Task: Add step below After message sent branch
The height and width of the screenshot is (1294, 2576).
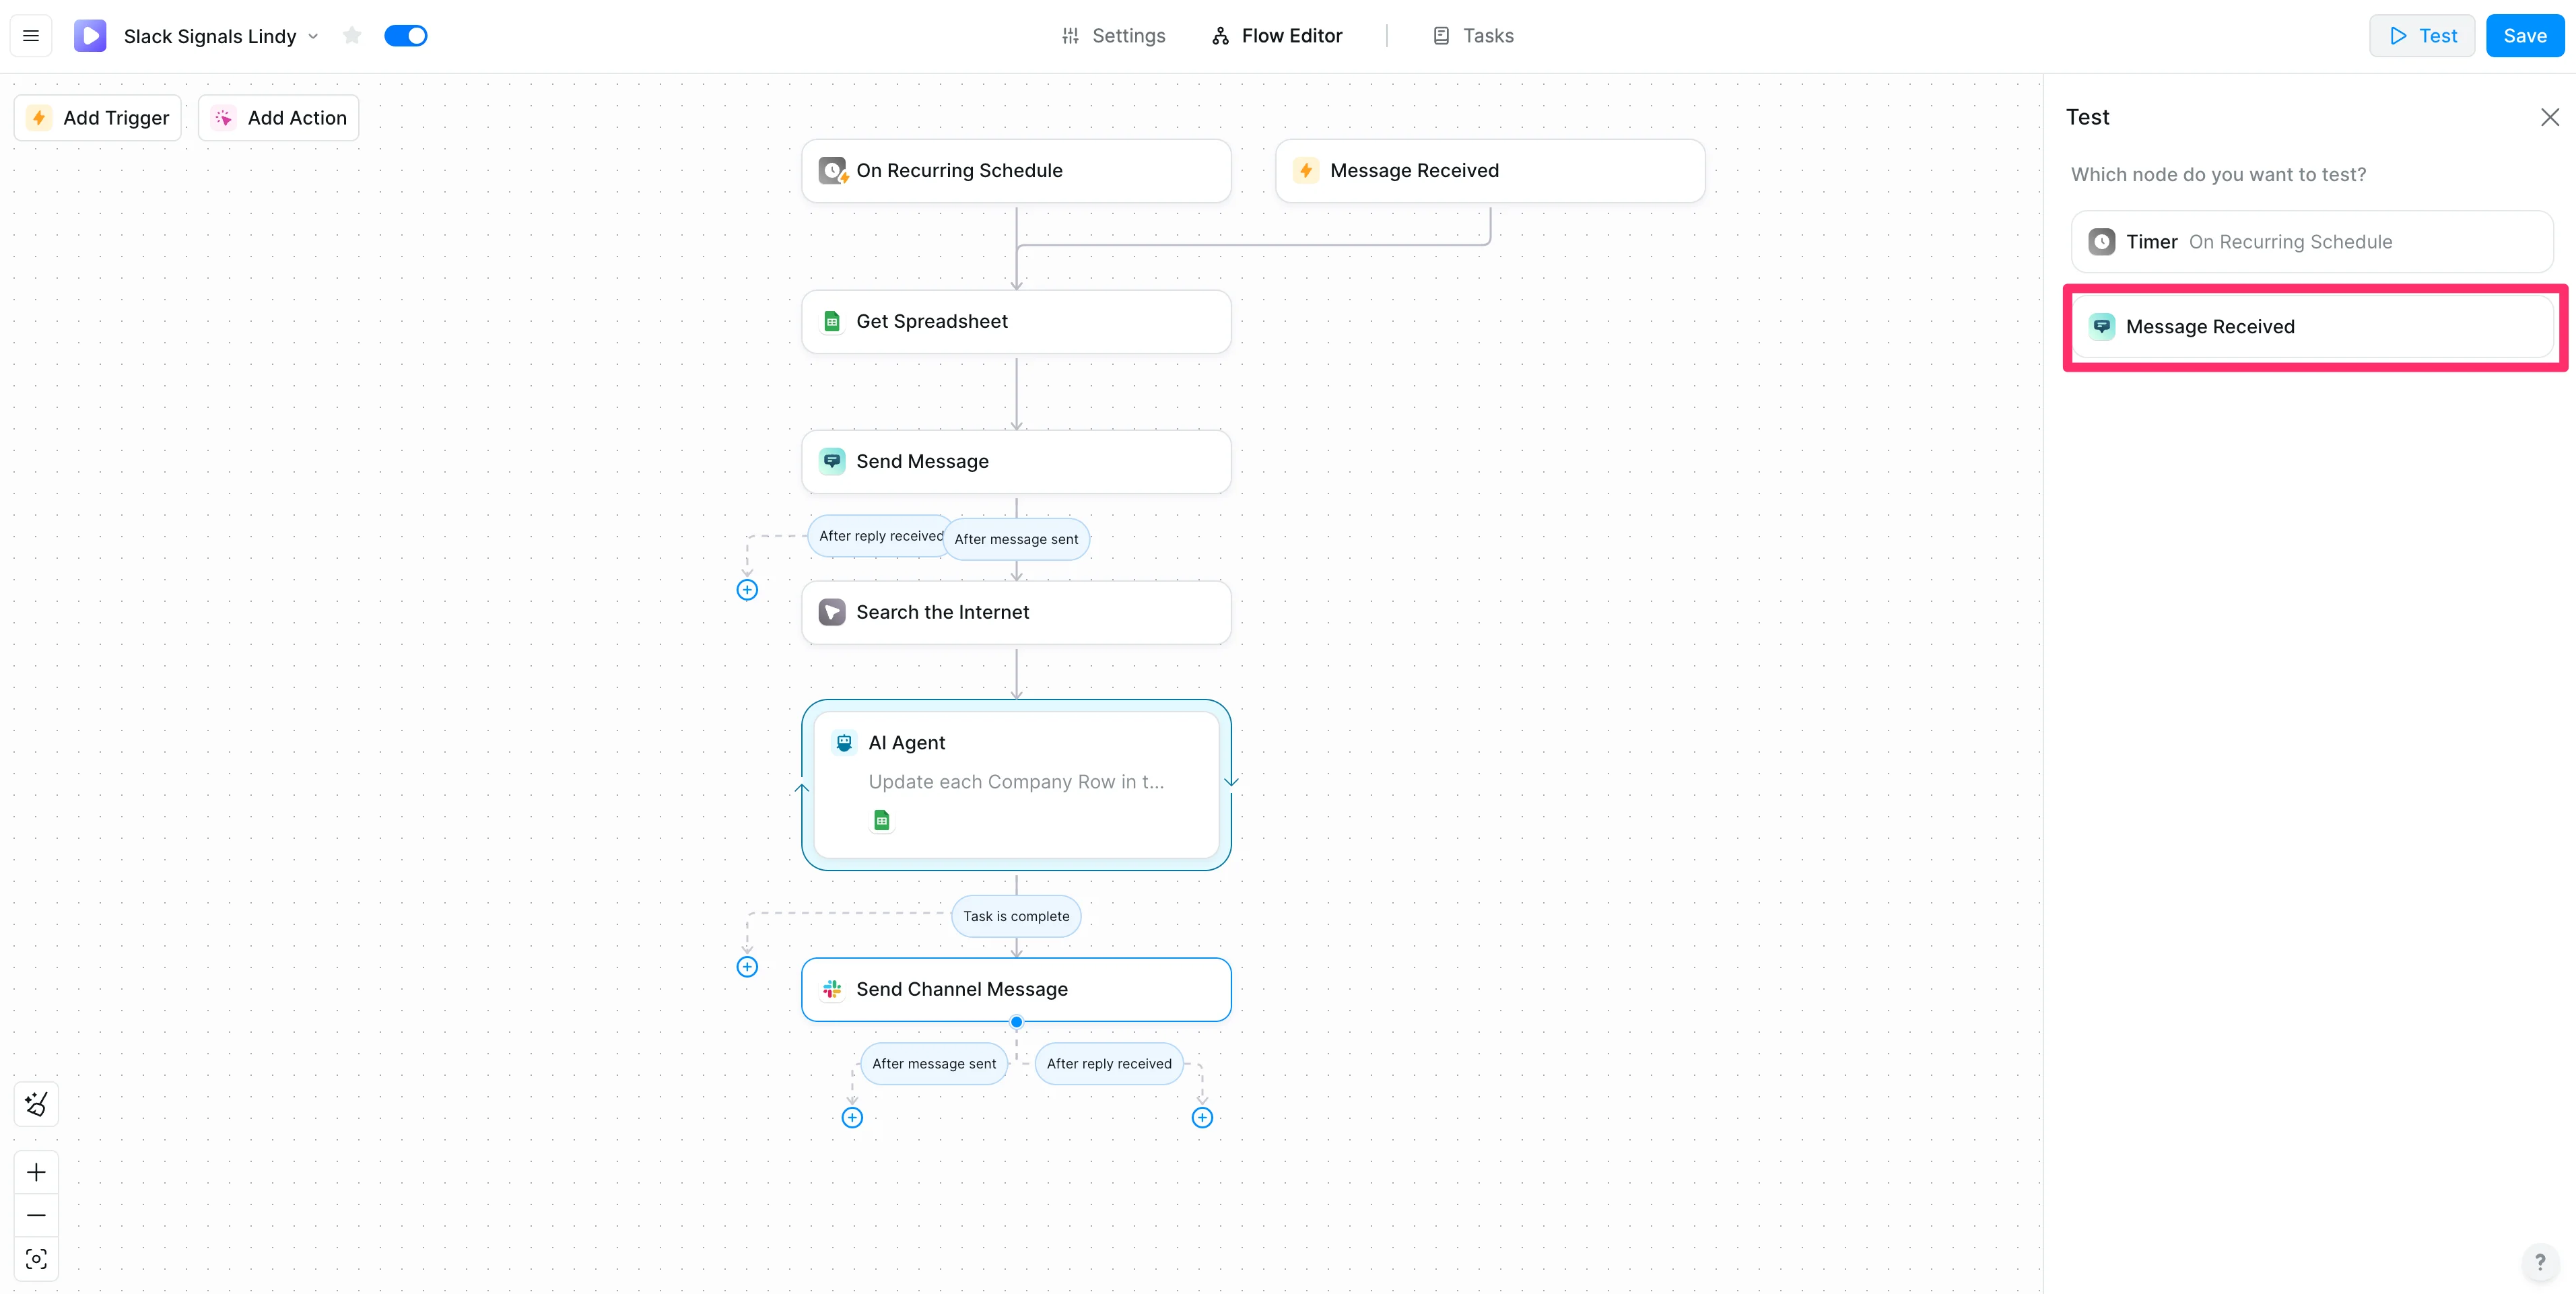Action: click(x=852, y=1118)
